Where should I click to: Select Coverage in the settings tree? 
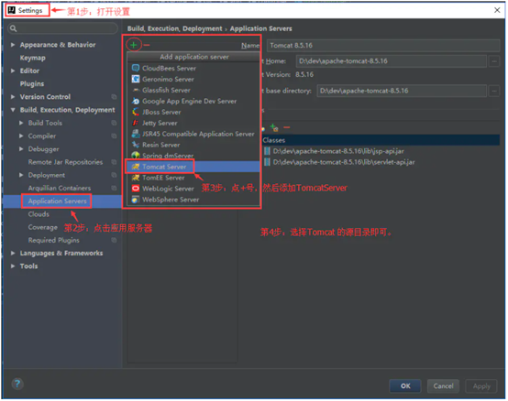[x=42, y=227]
